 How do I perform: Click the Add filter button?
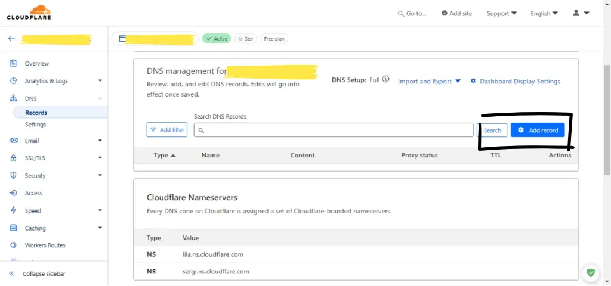tap(166, 130)
